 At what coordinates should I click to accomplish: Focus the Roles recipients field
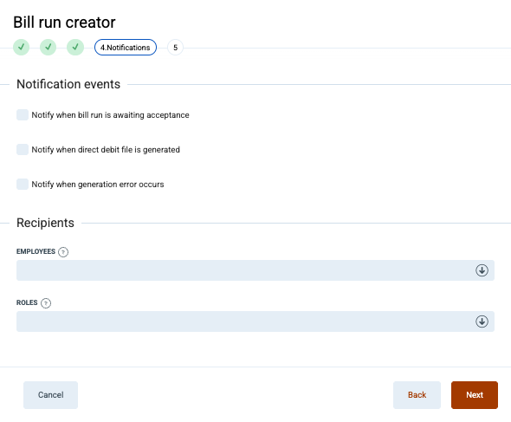(x=255, y=321)
